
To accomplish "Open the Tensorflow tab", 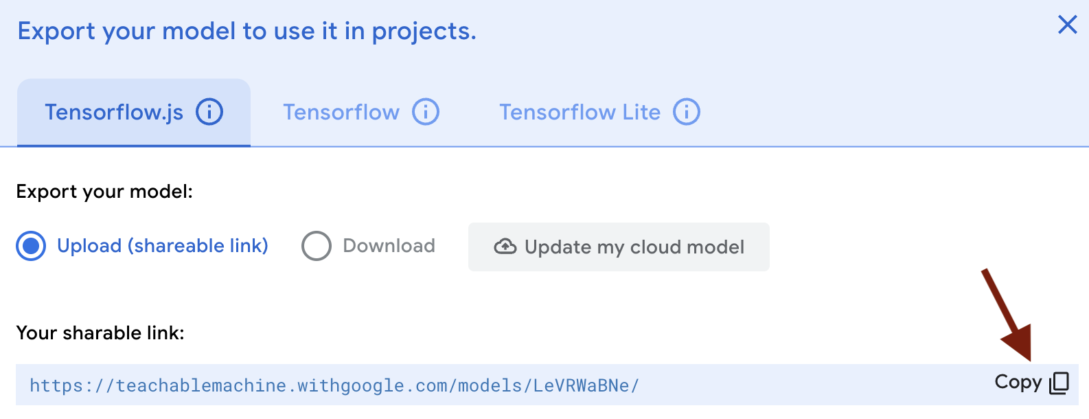I will (341, 112).
